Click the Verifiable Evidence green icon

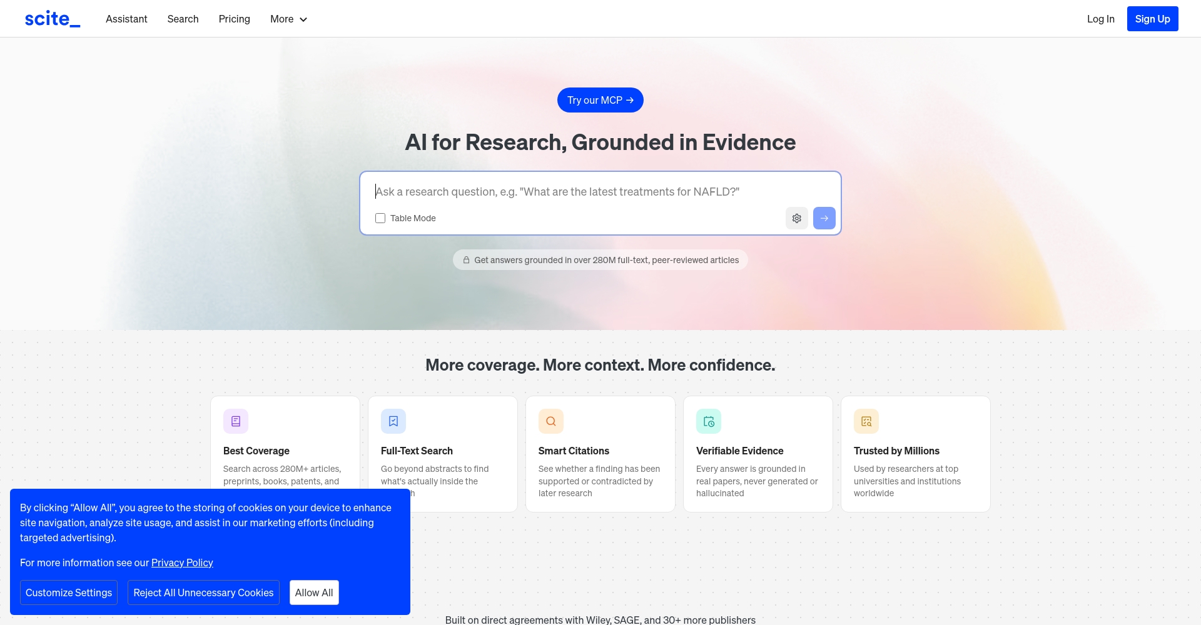click(x=709, y=421)
